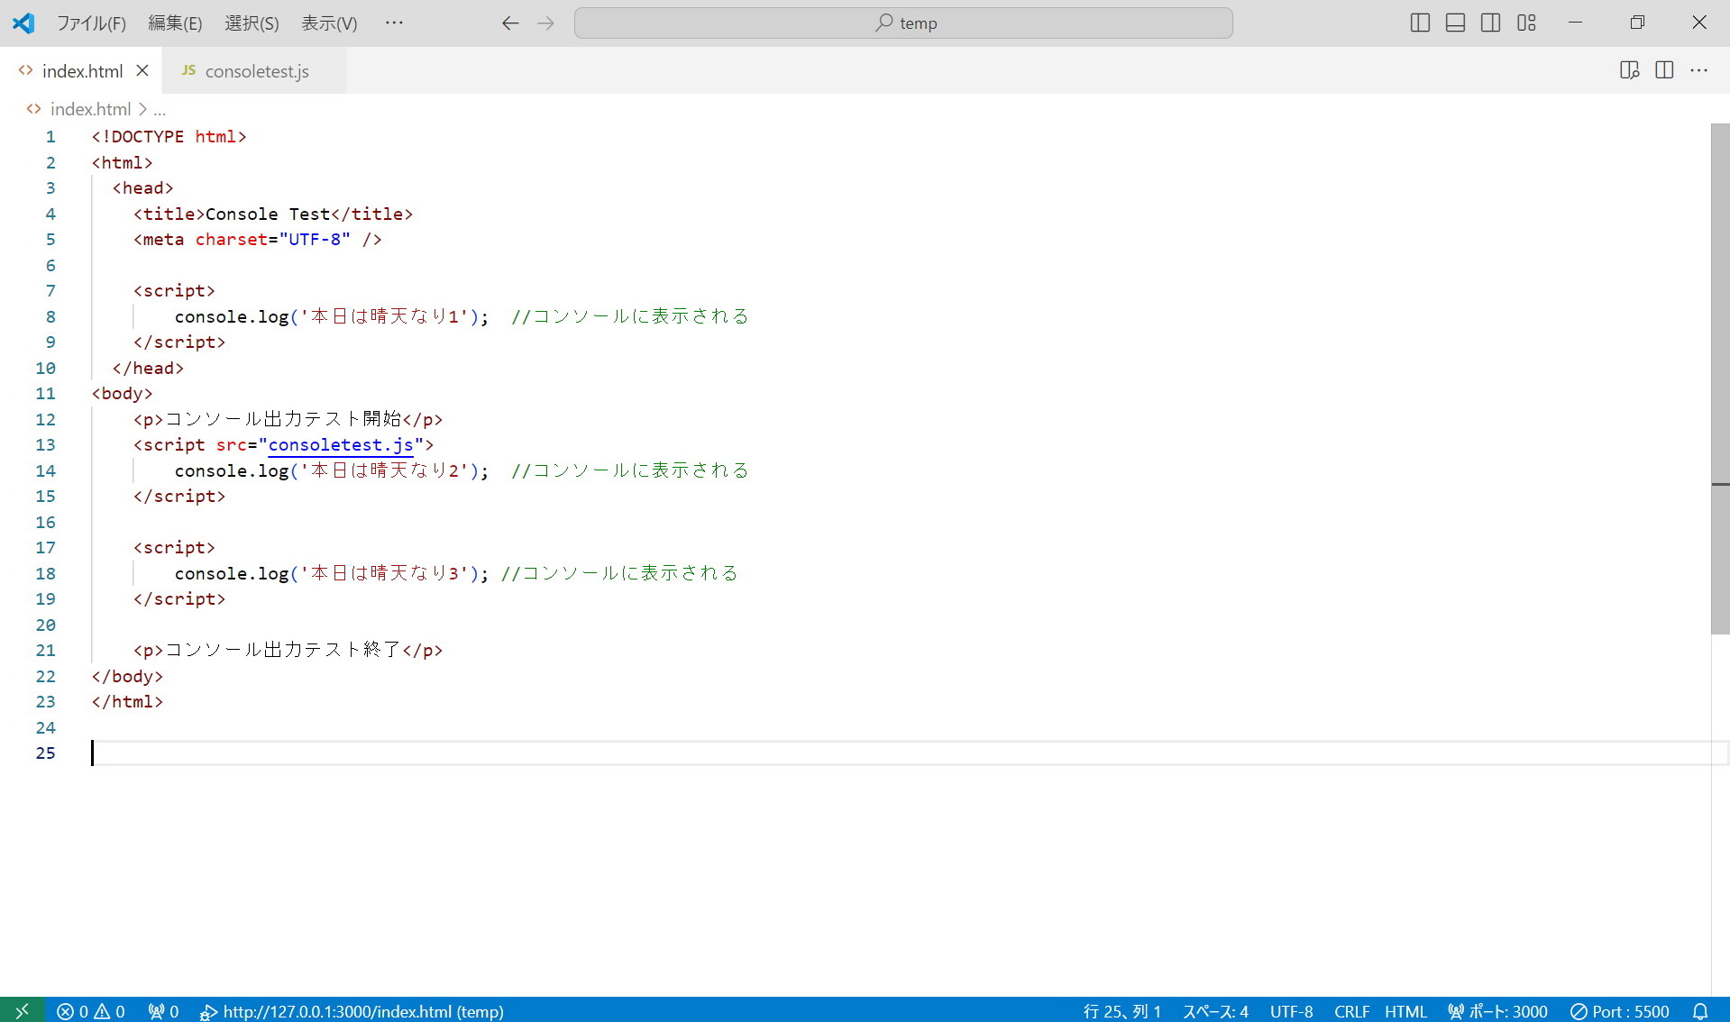Follow the consoletest.js link in the code
The height and width of the screenshot is (1022, 1730).
(341, 445)
